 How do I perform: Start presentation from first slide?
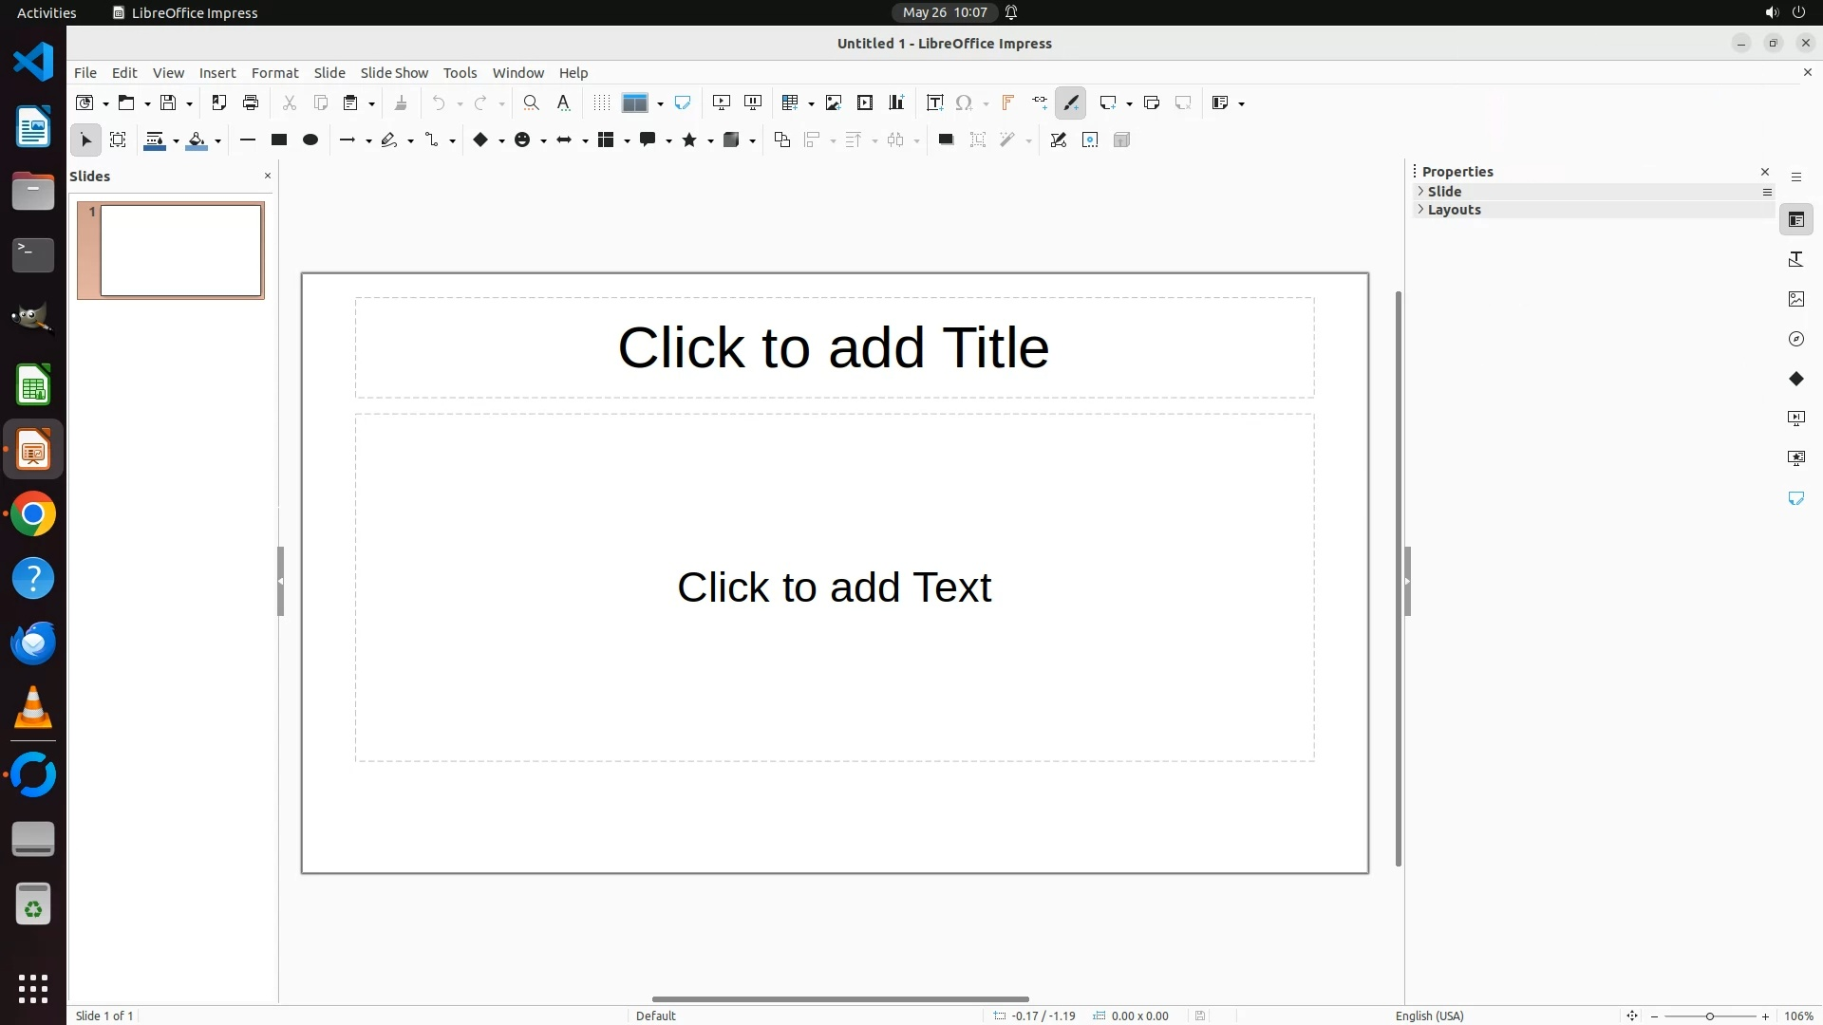coord(722,102)
